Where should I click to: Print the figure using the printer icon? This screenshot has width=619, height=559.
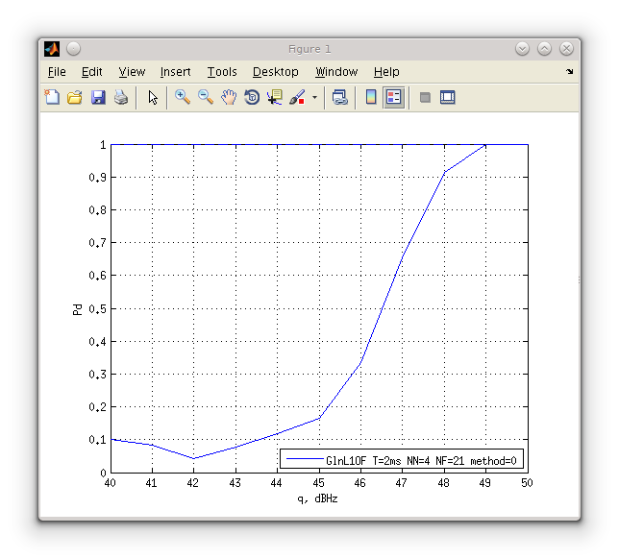click(121, 97)
